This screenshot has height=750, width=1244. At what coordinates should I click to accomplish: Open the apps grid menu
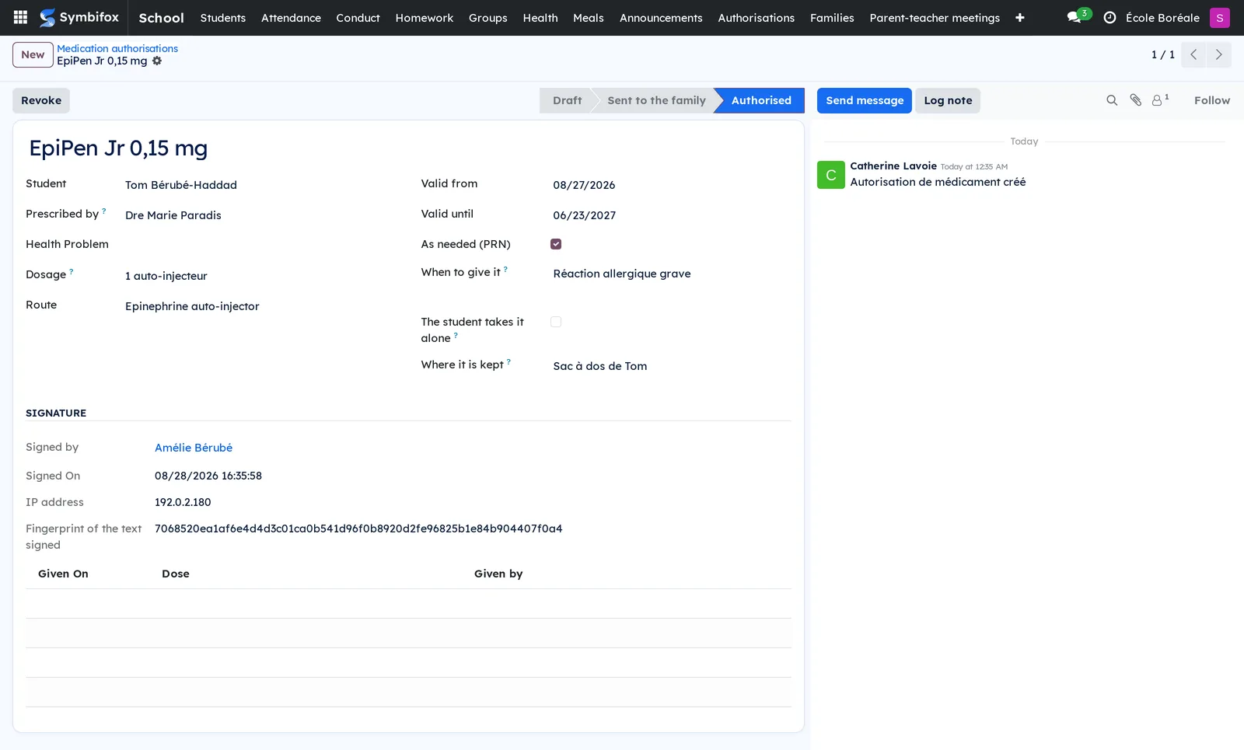coord(21,17)
